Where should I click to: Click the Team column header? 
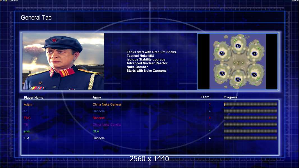click(x=205, y=97)
